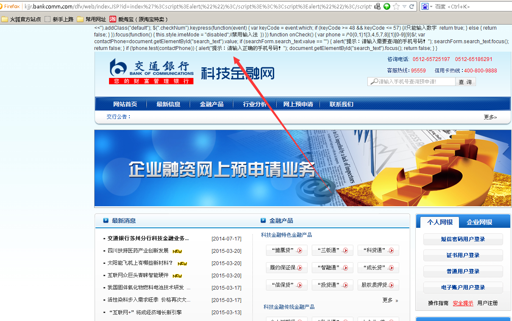Screen dimensions: 512x321
Task: Click 更多» link in the 交行公告 bar
Action: coord(490,117)
